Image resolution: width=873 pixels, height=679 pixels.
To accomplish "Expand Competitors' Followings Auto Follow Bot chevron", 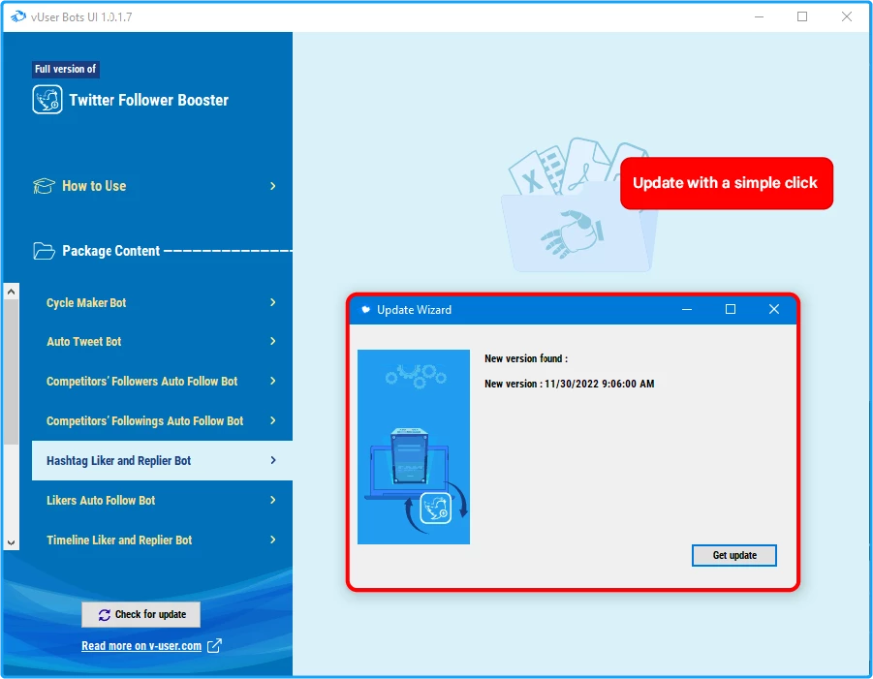I will click(x=273, y=420).
